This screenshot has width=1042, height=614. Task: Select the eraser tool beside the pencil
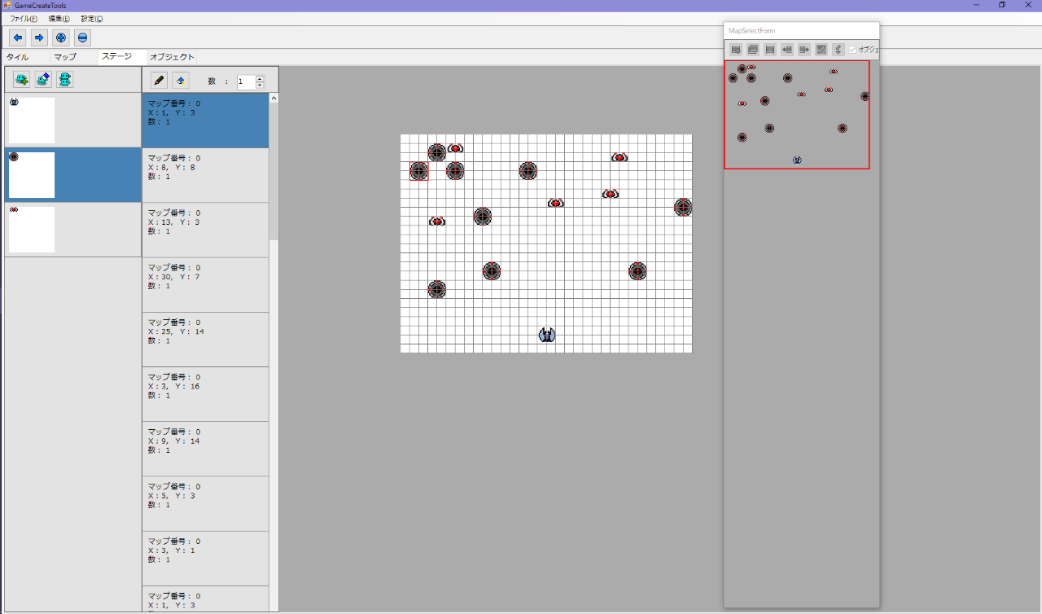pos(181,81)
